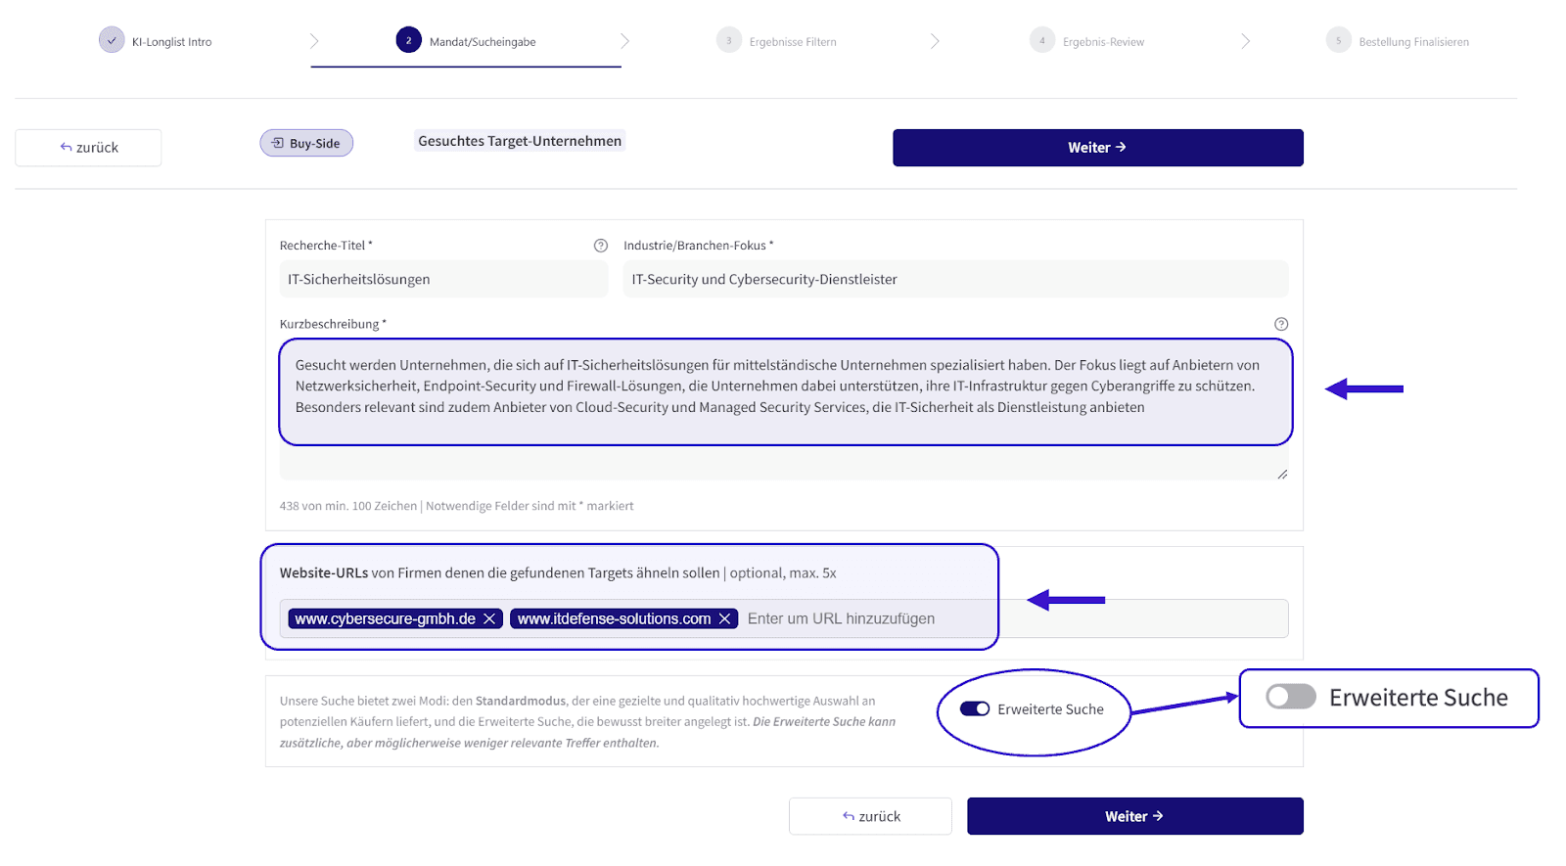Remove the www.cybersecure-gmbh.de URL tag
The width and height of the screenshot is (1566, 866).
click(489, 618)
